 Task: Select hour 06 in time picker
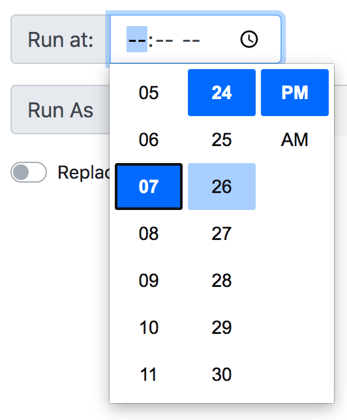pos(149,140)
